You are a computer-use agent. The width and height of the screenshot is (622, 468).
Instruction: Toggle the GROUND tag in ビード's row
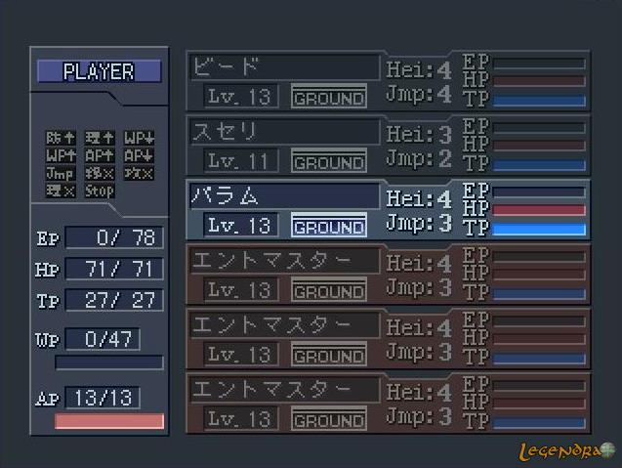point(329,97)
